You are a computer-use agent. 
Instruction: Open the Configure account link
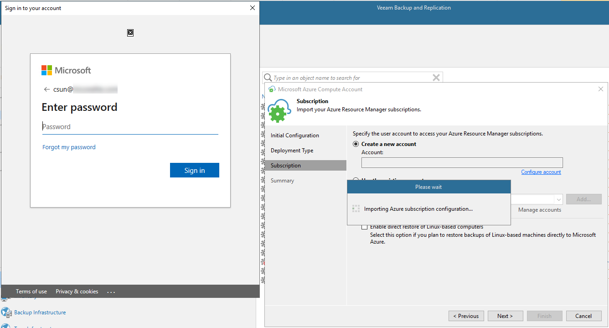541,172
